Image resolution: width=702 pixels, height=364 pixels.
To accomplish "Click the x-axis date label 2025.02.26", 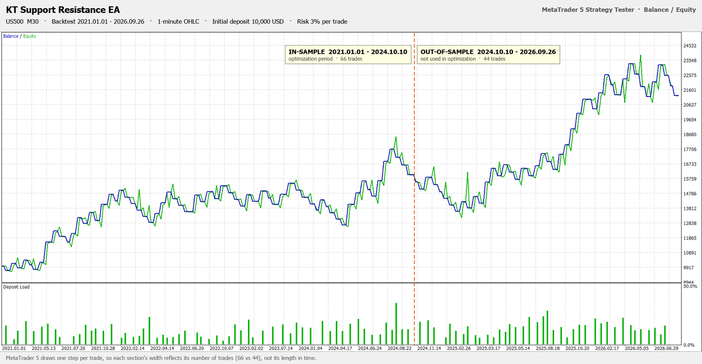I will point(459,348).
